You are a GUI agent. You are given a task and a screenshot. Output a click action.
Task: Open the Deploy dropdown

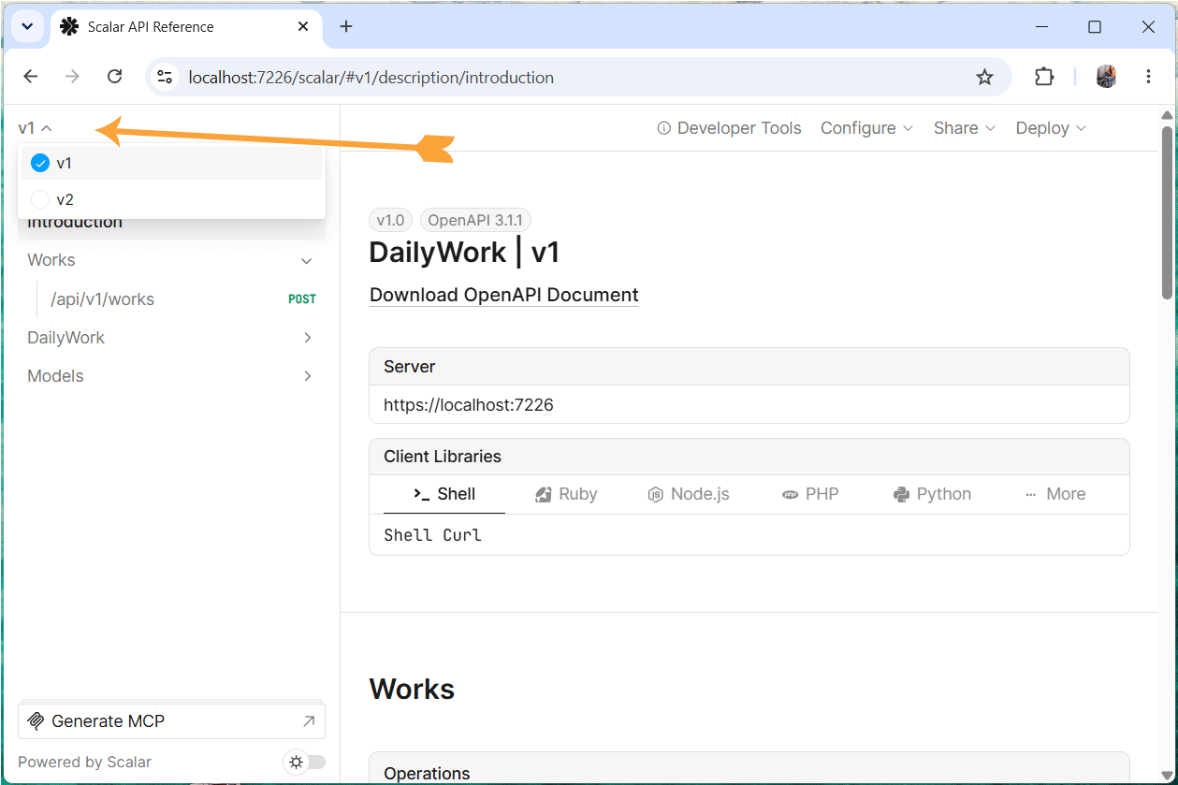coord(1051,128)
